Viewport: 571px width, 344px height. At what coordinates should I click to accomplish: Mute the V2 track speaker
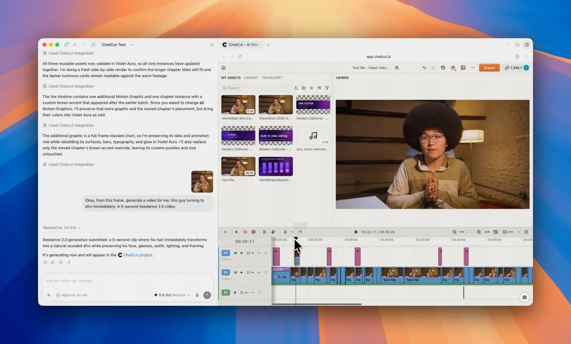point(242,253)
